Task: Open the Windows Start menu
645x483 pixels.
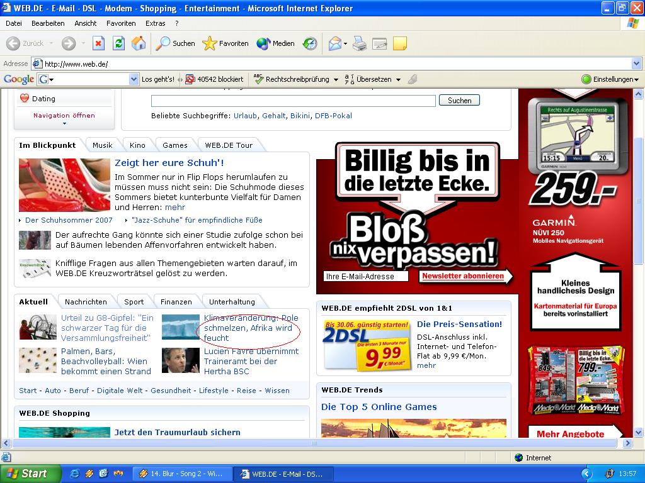Action: click(30, 474)
